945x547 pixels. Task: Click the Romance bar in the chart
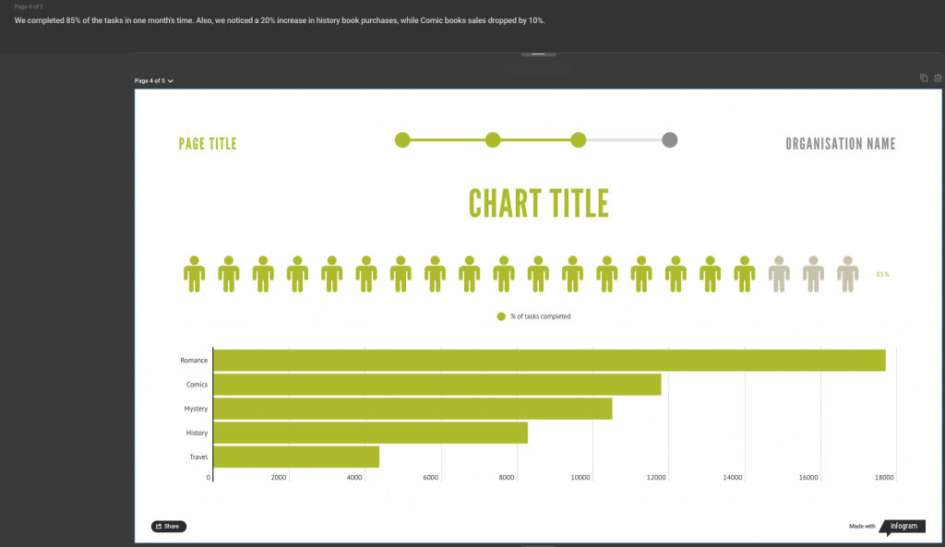(549, 361)
